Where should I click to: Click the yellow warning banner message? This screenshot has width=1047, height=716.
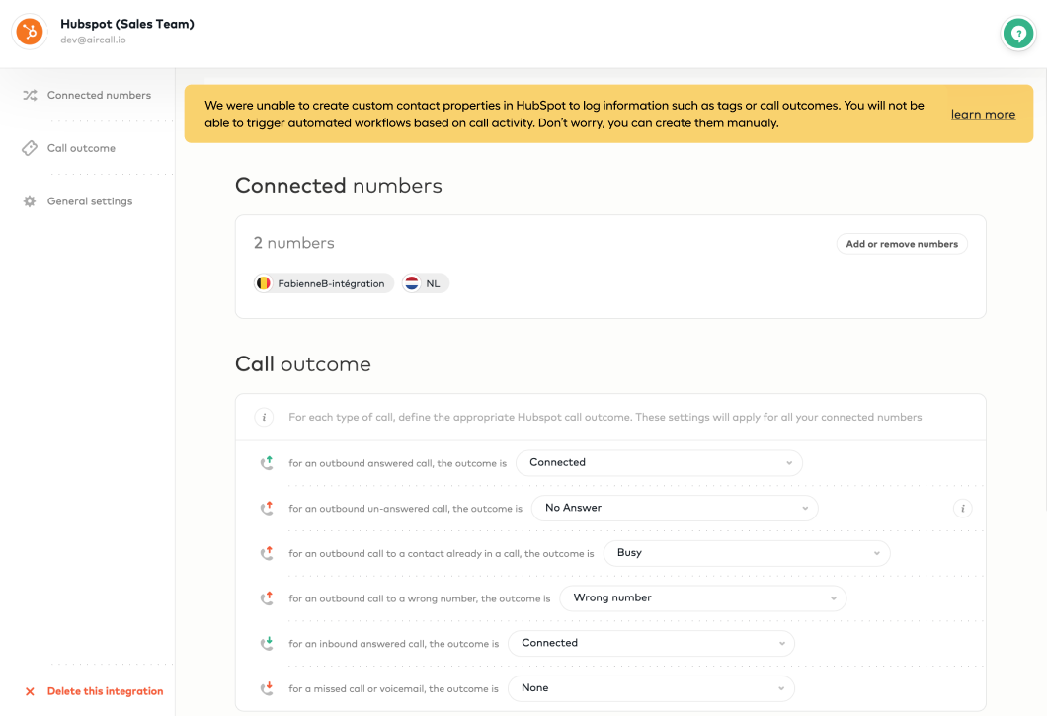pos(564,115)
